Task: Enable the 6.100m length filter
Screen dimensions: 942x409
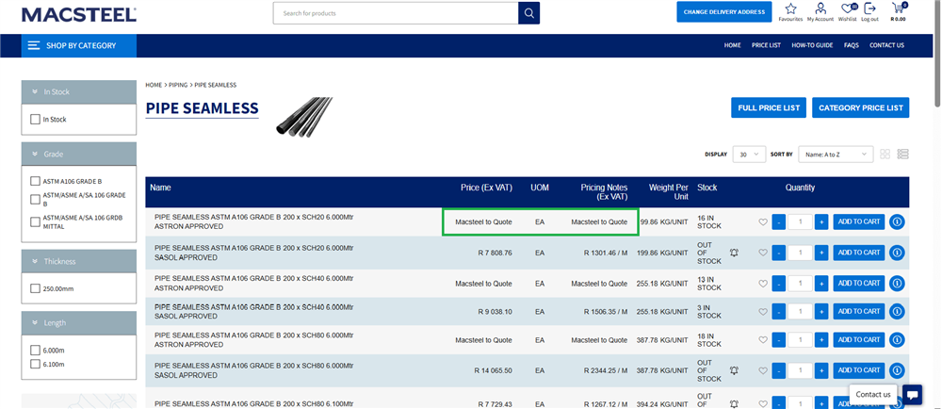Action: 36,364
